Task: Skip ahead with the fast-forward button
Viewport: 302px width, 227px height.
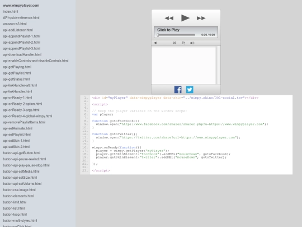Action: pos(201,18)
